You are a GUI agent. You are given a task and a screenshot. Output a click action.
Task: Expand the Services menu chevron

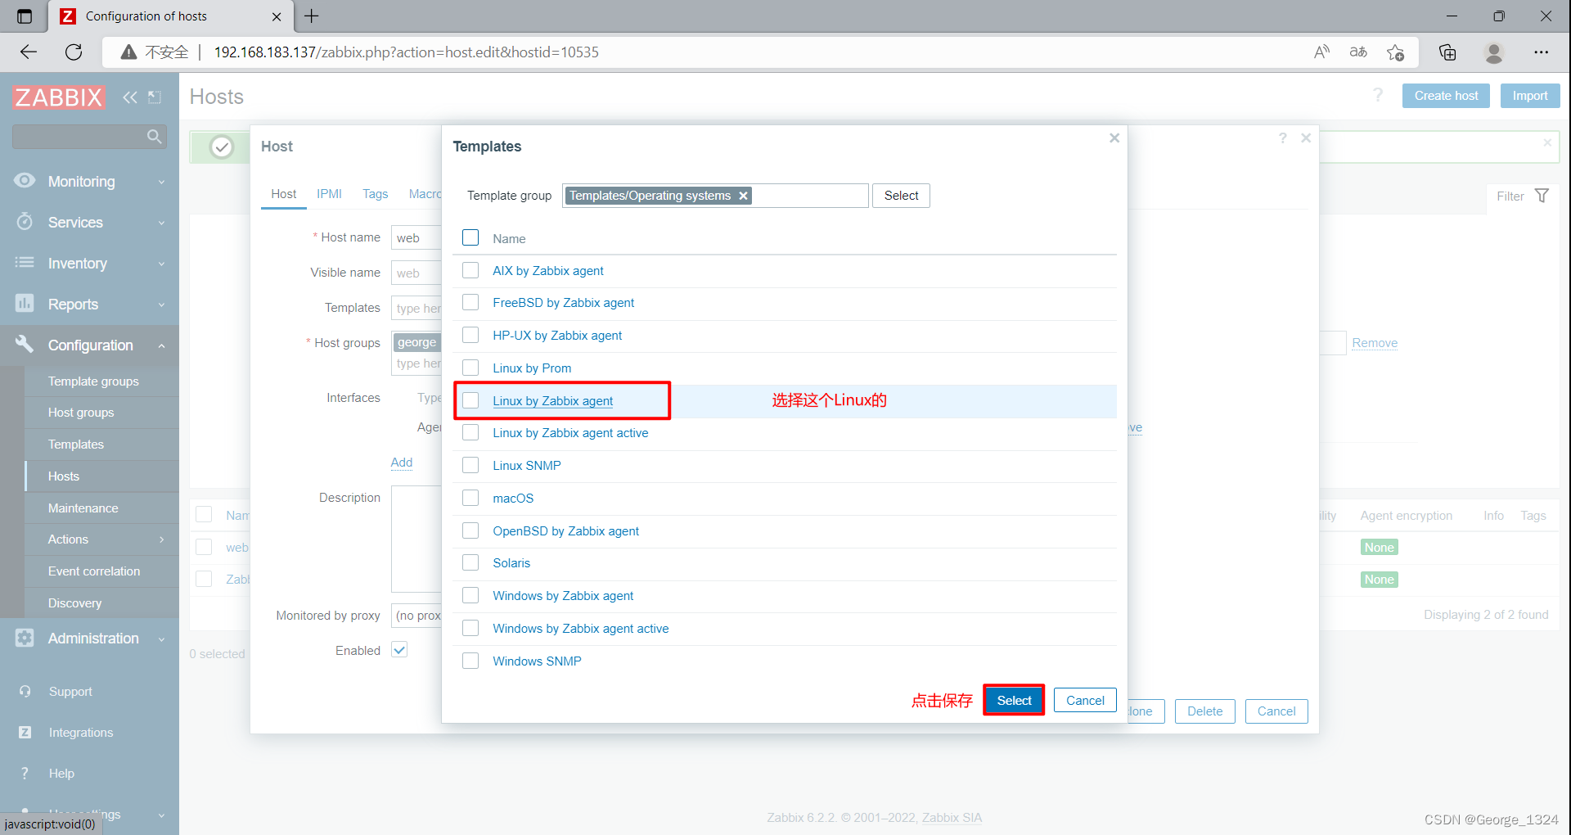coord(161,223)
